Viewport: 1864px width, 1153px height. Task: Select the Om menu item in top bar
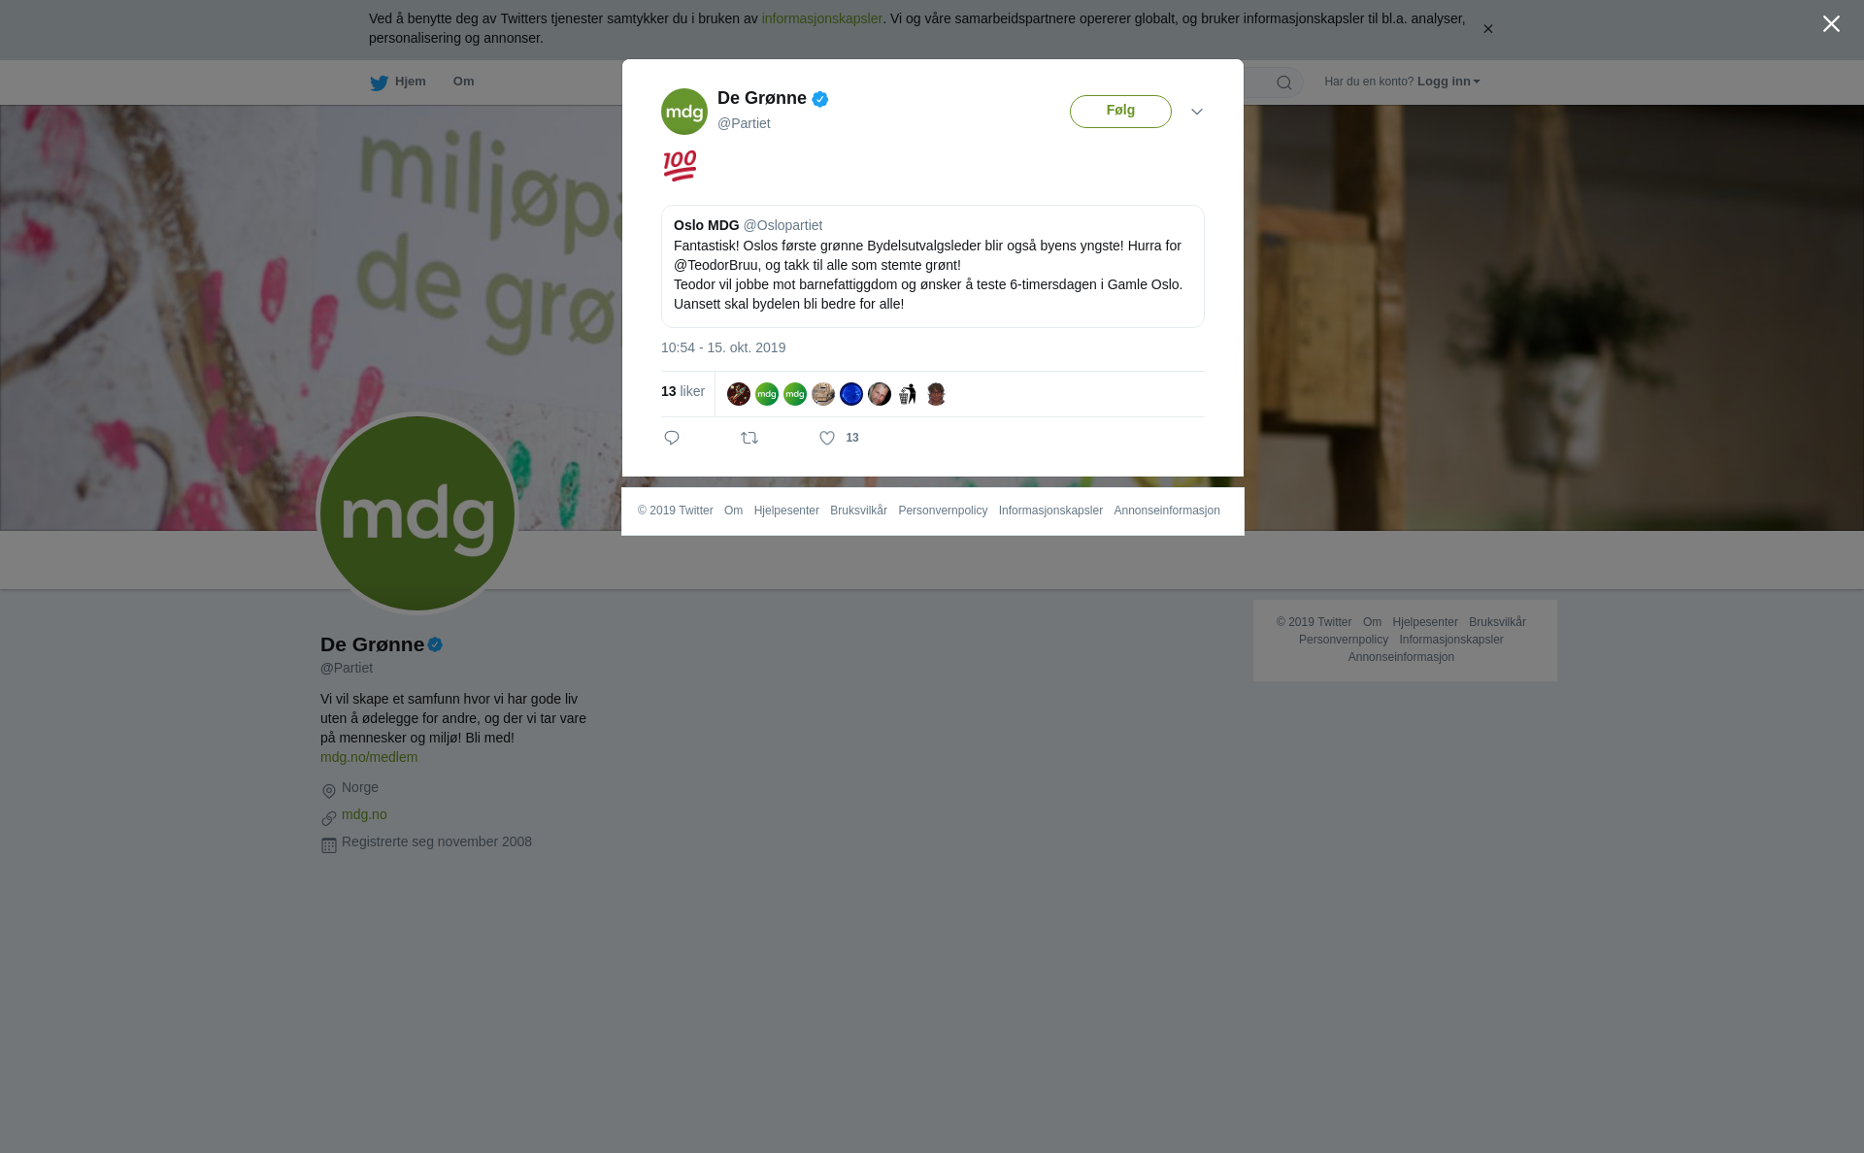coord(463,82)
